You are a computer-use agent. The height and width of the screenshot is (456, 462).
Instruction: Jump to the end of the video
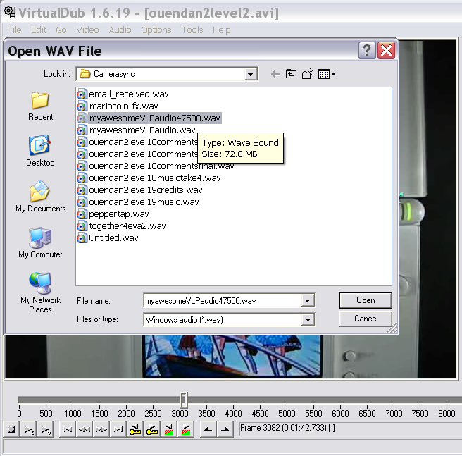[x=118, y=429]
